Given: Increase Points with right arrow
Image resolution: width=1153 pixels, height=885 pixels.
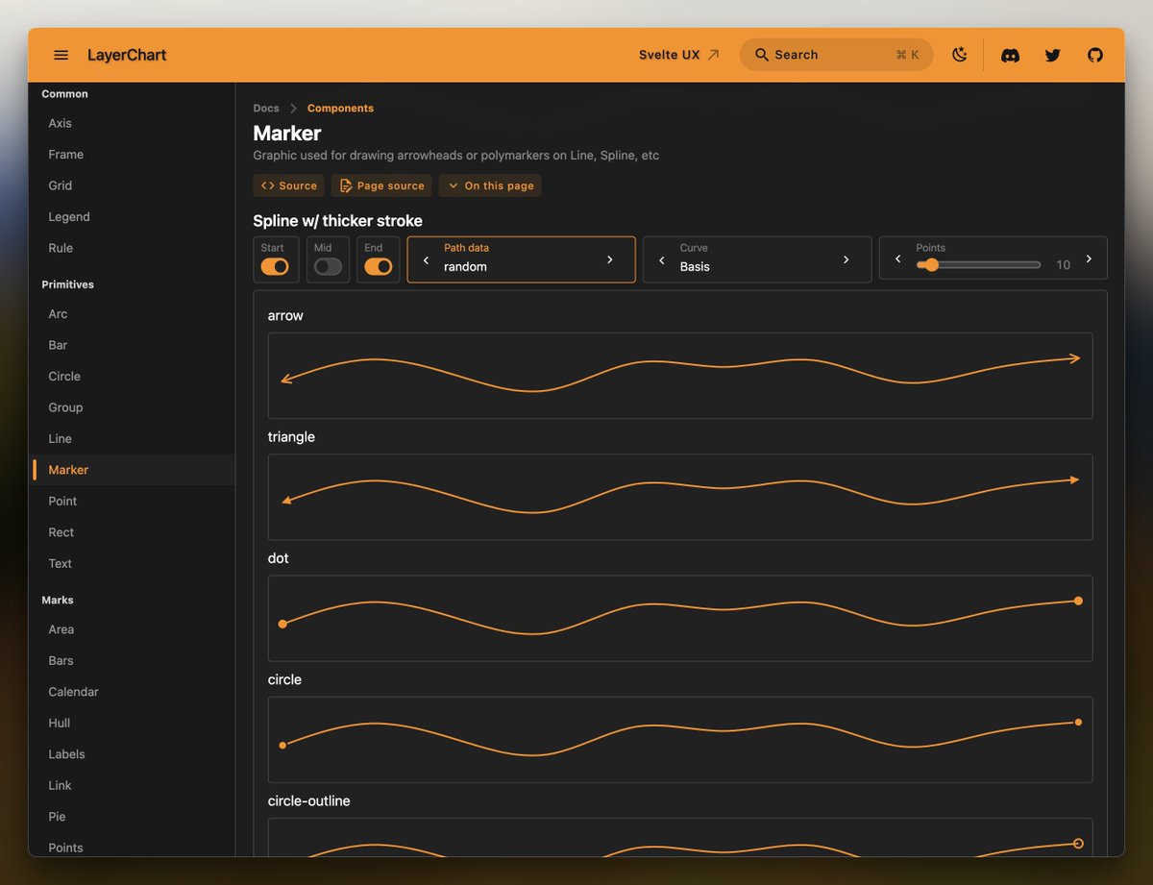Looking at the screenshot, I should pos(1089,259).
